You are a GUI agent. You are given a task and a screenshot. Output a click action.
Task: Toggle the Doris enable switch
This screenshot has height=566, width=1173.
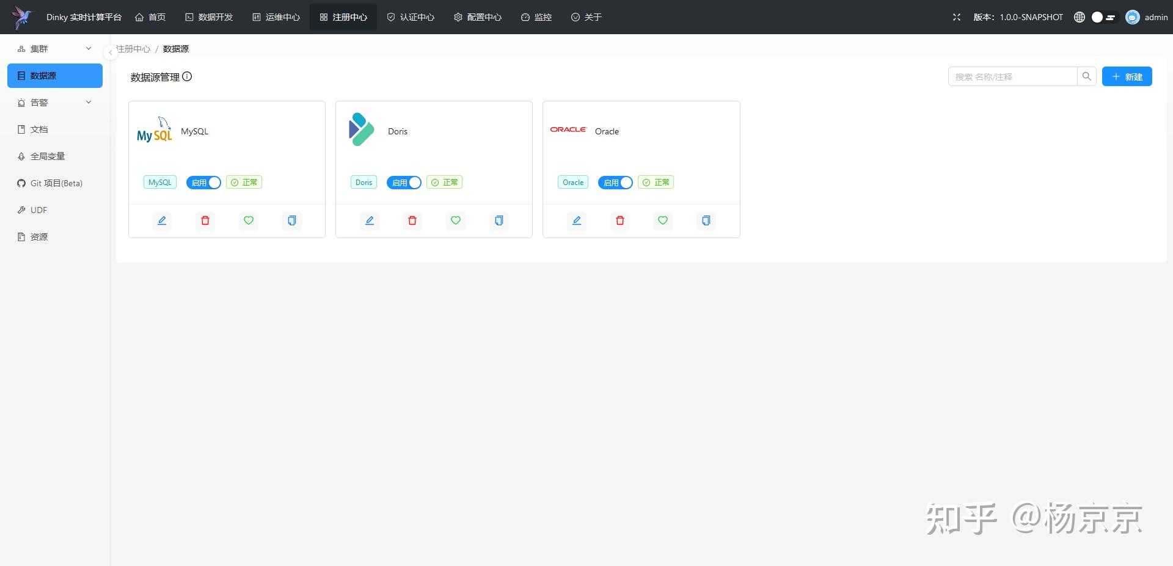point(404,182)
